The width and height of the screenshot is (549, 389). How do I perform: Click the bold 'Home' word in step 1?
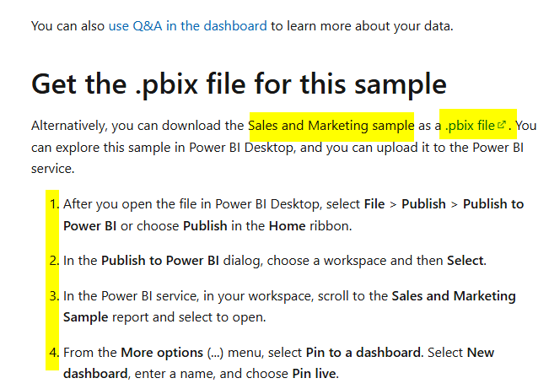click(287, 225)
